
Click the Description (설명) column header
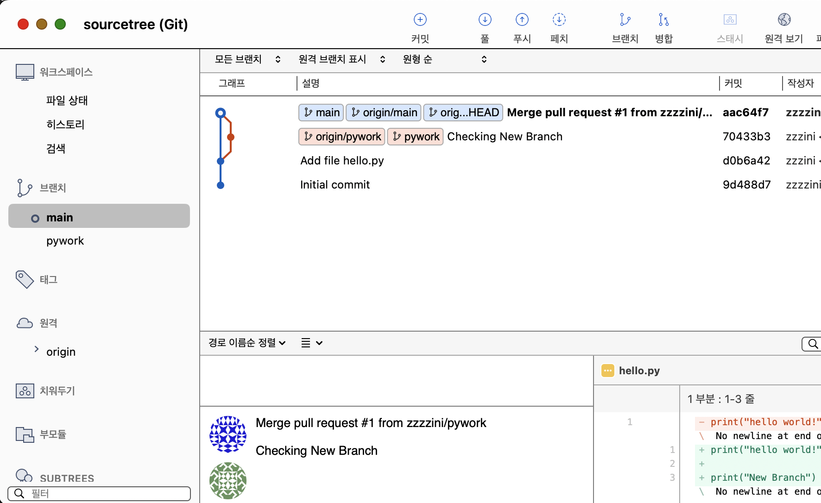(x=311, y=83)
